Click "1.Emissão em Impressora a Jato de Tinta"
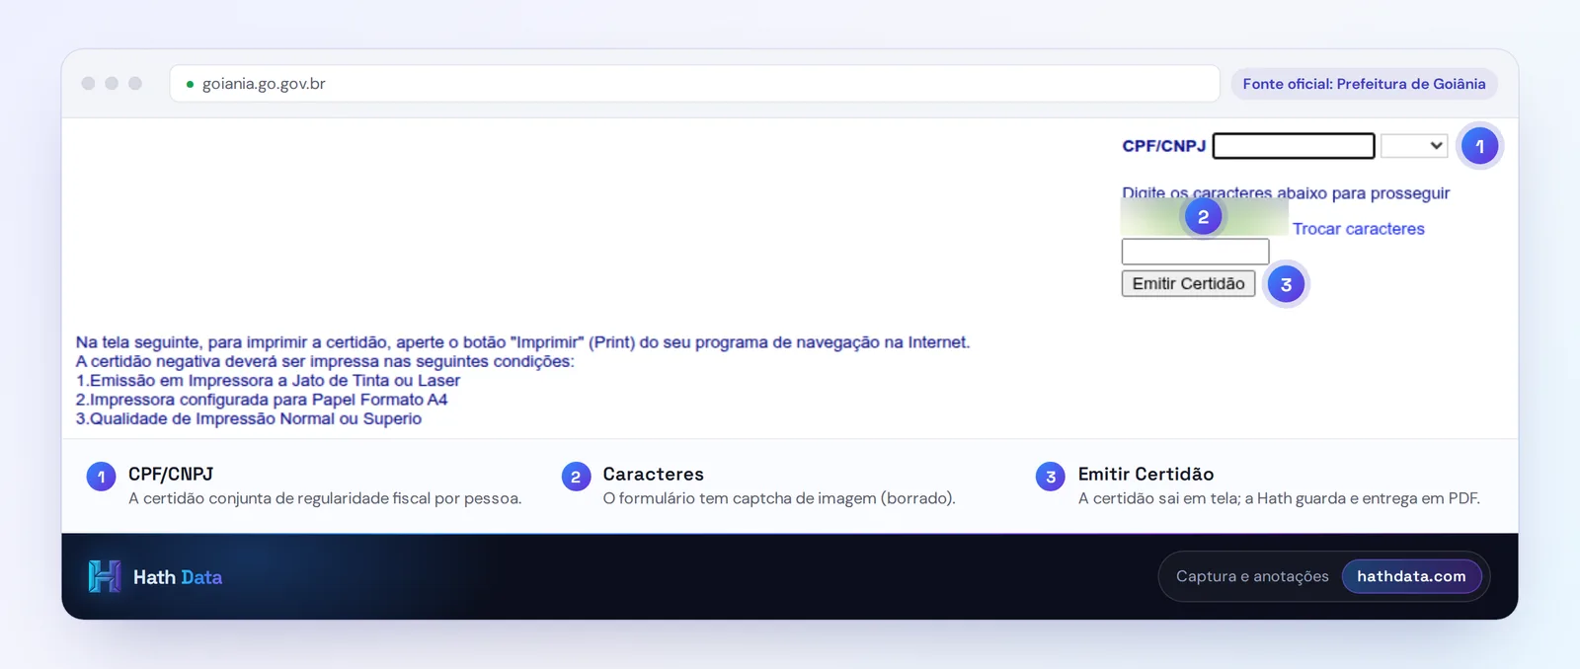Image resolution: width=1580 pixels, height=669 pixels. (268, 381)
